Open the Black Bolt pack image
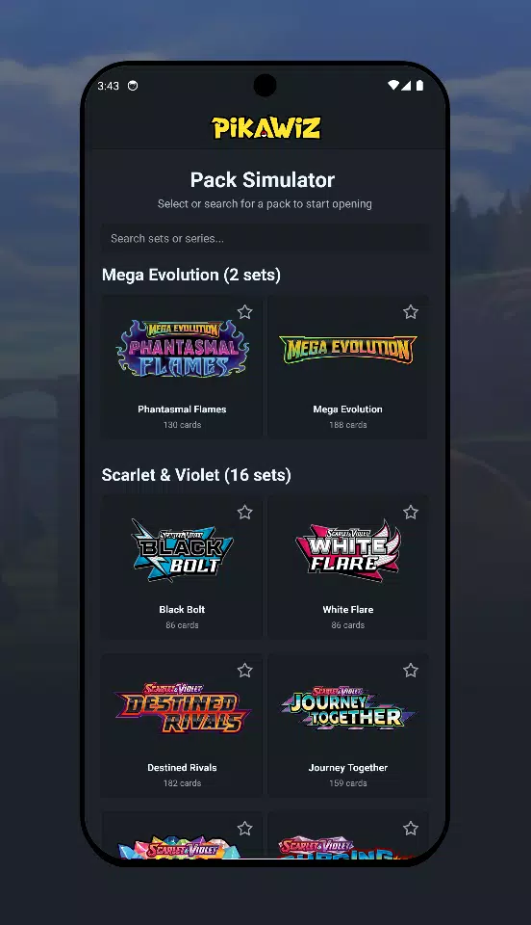 tap(182, 550)
